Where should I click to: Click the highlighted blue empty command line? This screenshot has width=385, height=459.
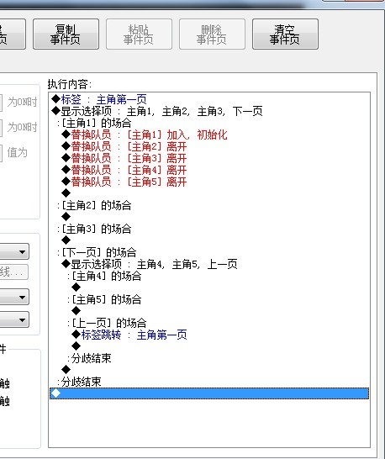209,393
